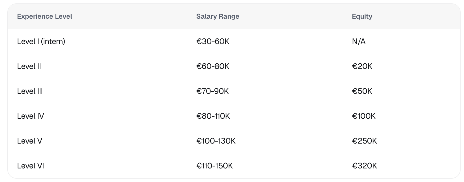The height and width of the screenshot is (182, 464).
Task: Click the €250K equity value
Action: point(364,141)
